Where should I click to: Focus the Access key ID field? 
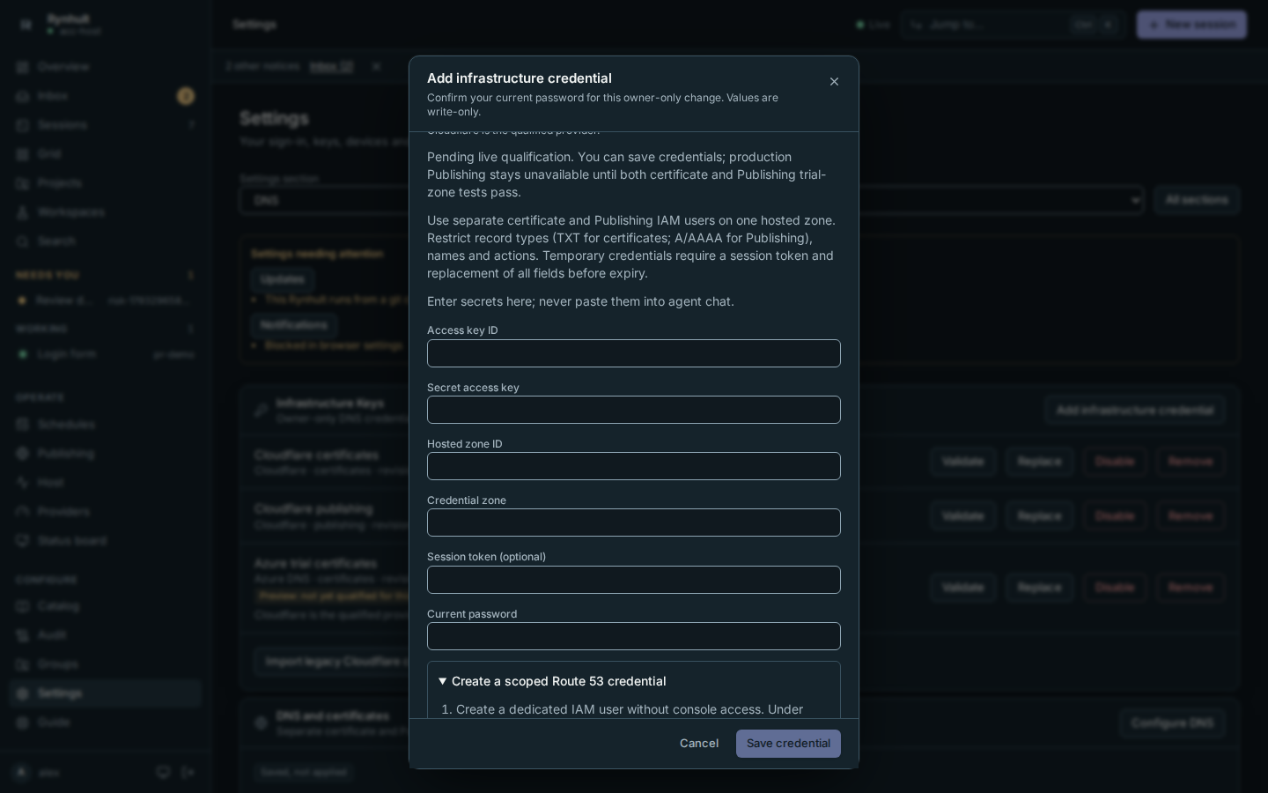coord(634,353)
